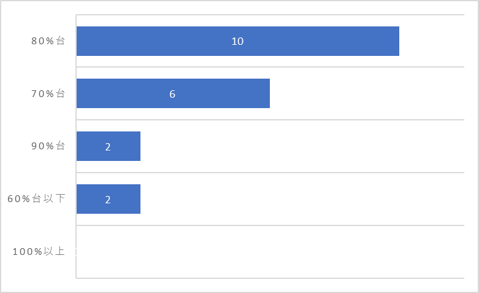Image resolution: width=479 pixels, height=293 pixels.
Task: Select the 90%台 axis label
Action: [x=48, y=146]
